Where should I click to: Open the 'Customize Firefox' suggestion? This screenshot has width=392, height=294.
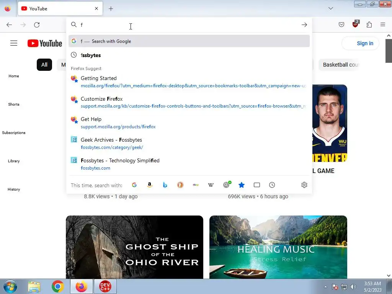tap(189, 103)
